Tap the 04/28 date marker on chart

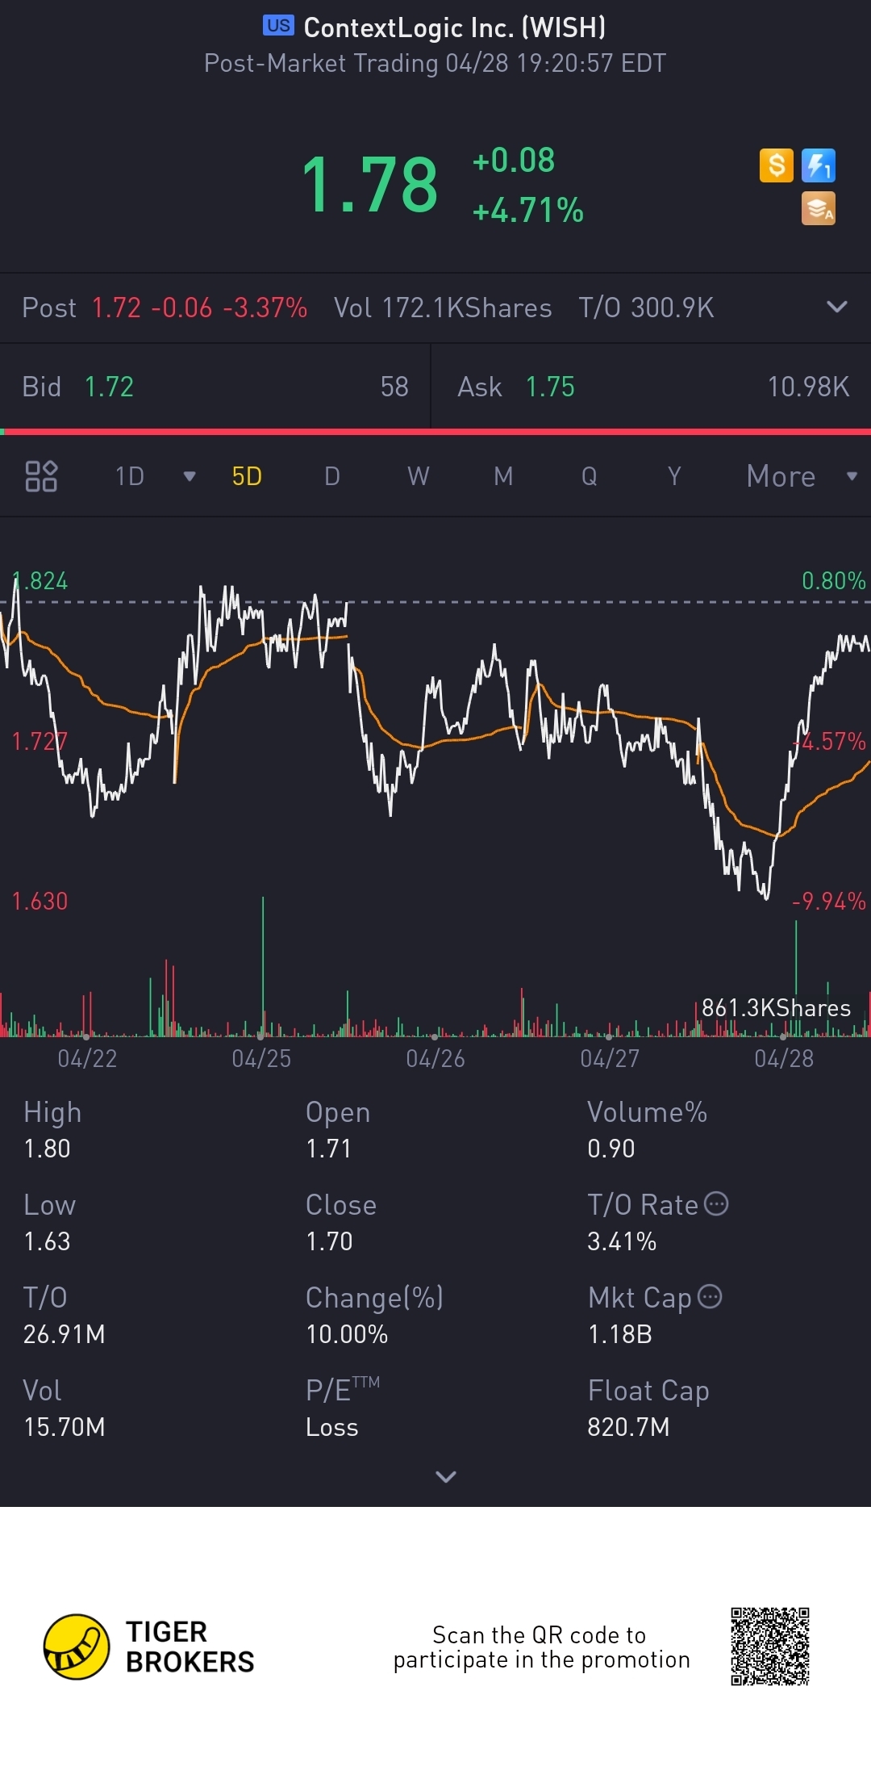point(784,1058)
